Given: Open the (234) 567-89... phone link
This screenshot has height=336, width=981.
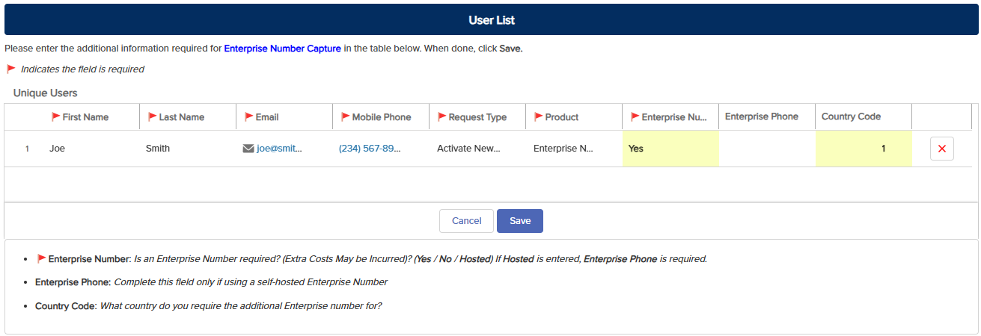Looking at the screenshot, I should pyautogui.click(x=370, y=149).
